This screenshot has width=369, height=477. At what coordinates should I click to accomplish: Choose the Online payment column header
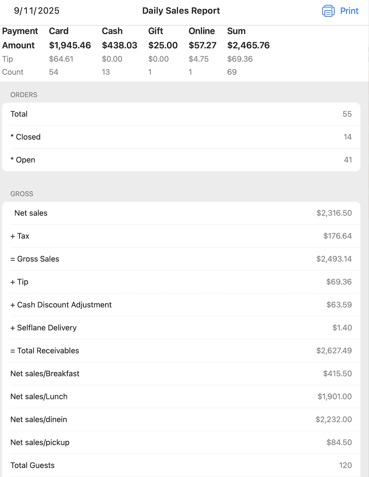[x=202, y=31]
